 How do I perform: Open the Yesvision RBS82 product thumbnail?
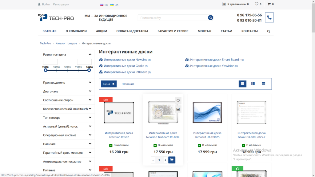(x=119, y=112)
